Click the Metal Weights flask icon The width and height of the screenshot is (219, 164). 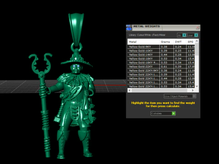coord(129,28)
